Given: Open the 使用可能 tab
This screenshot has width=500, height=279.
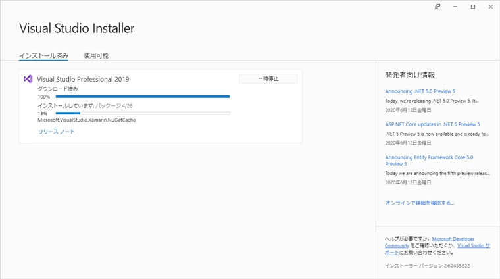Looking at the screenshot, I should [96, 55].
